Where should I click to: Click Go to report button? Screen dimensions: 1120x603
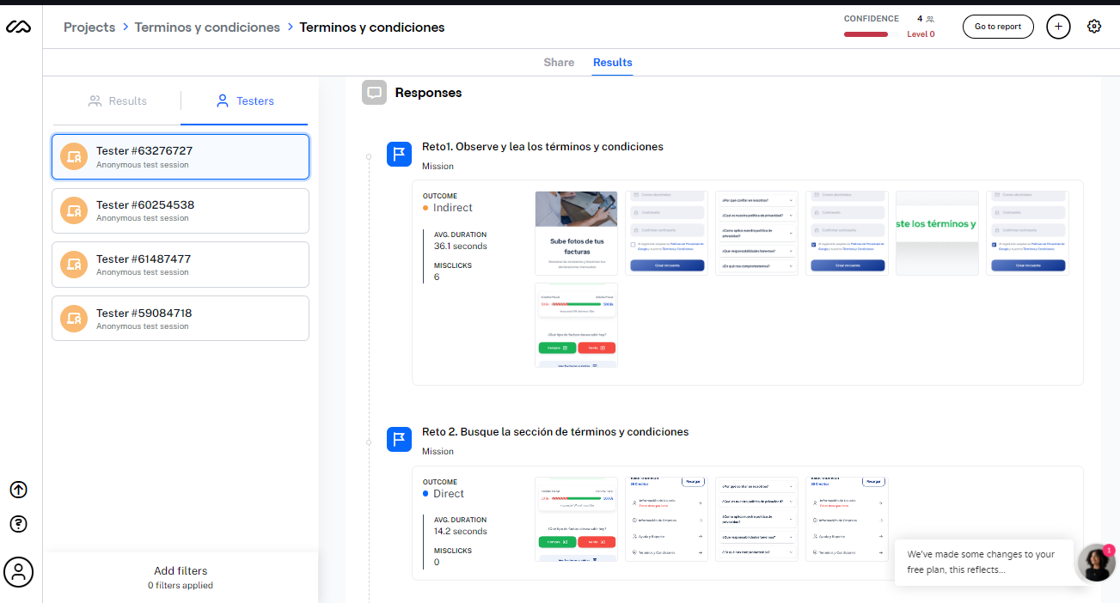click(998, 27)
